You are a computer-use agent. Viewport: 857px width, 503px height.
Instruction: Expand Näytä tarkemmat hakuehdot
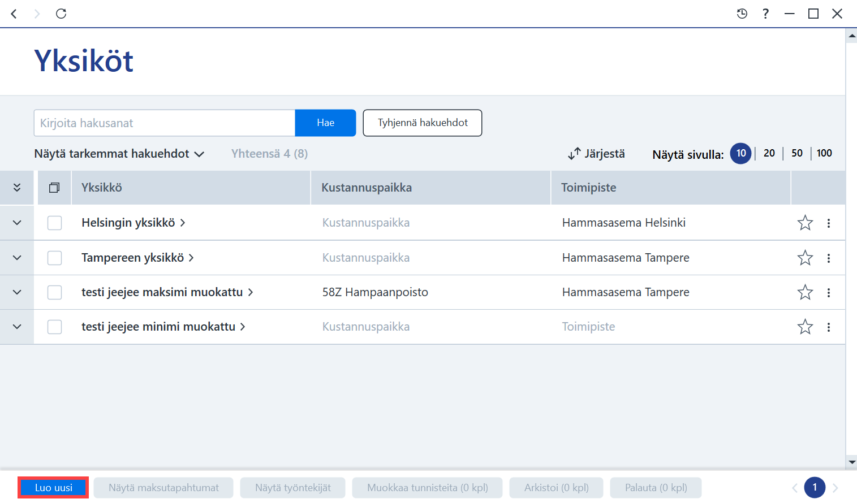click(119, 154)
